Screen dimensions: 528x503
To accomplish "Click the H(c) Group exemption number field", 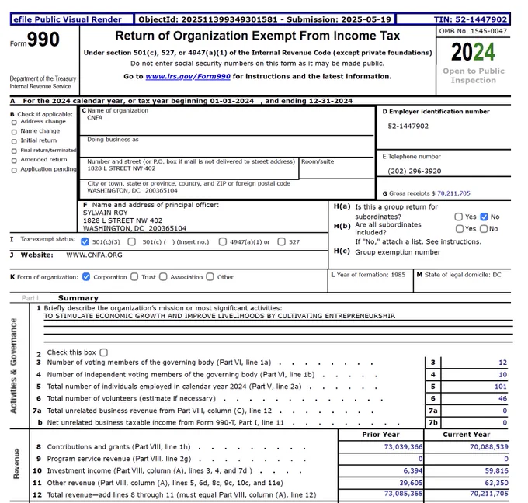I will (x=398, y=252).
